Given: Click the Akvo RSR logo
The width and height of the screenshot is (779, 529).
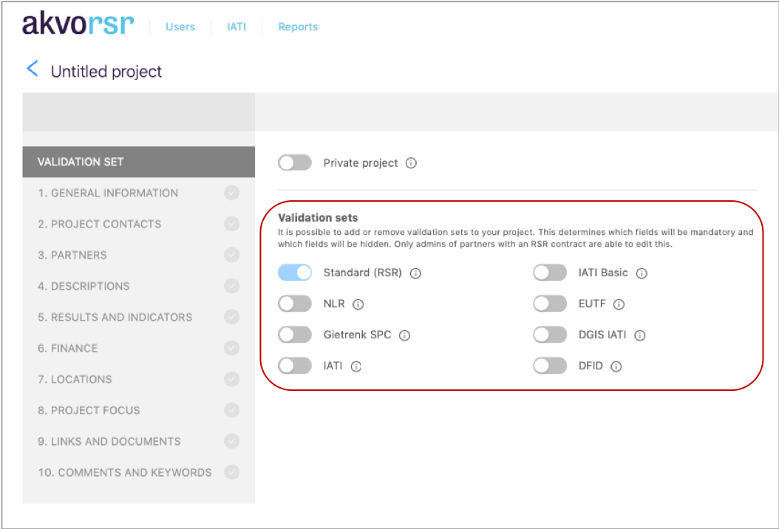Looking at the screenshot, I should pos(78,24).
